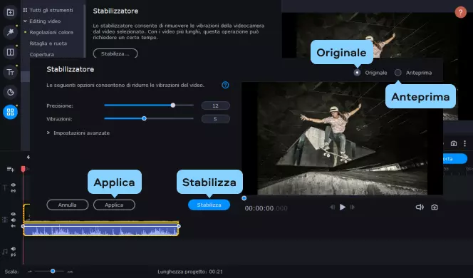Click the Scala zoom slider handle
Viewport: 473px width, 278px height.
click(x=53, y=271)
